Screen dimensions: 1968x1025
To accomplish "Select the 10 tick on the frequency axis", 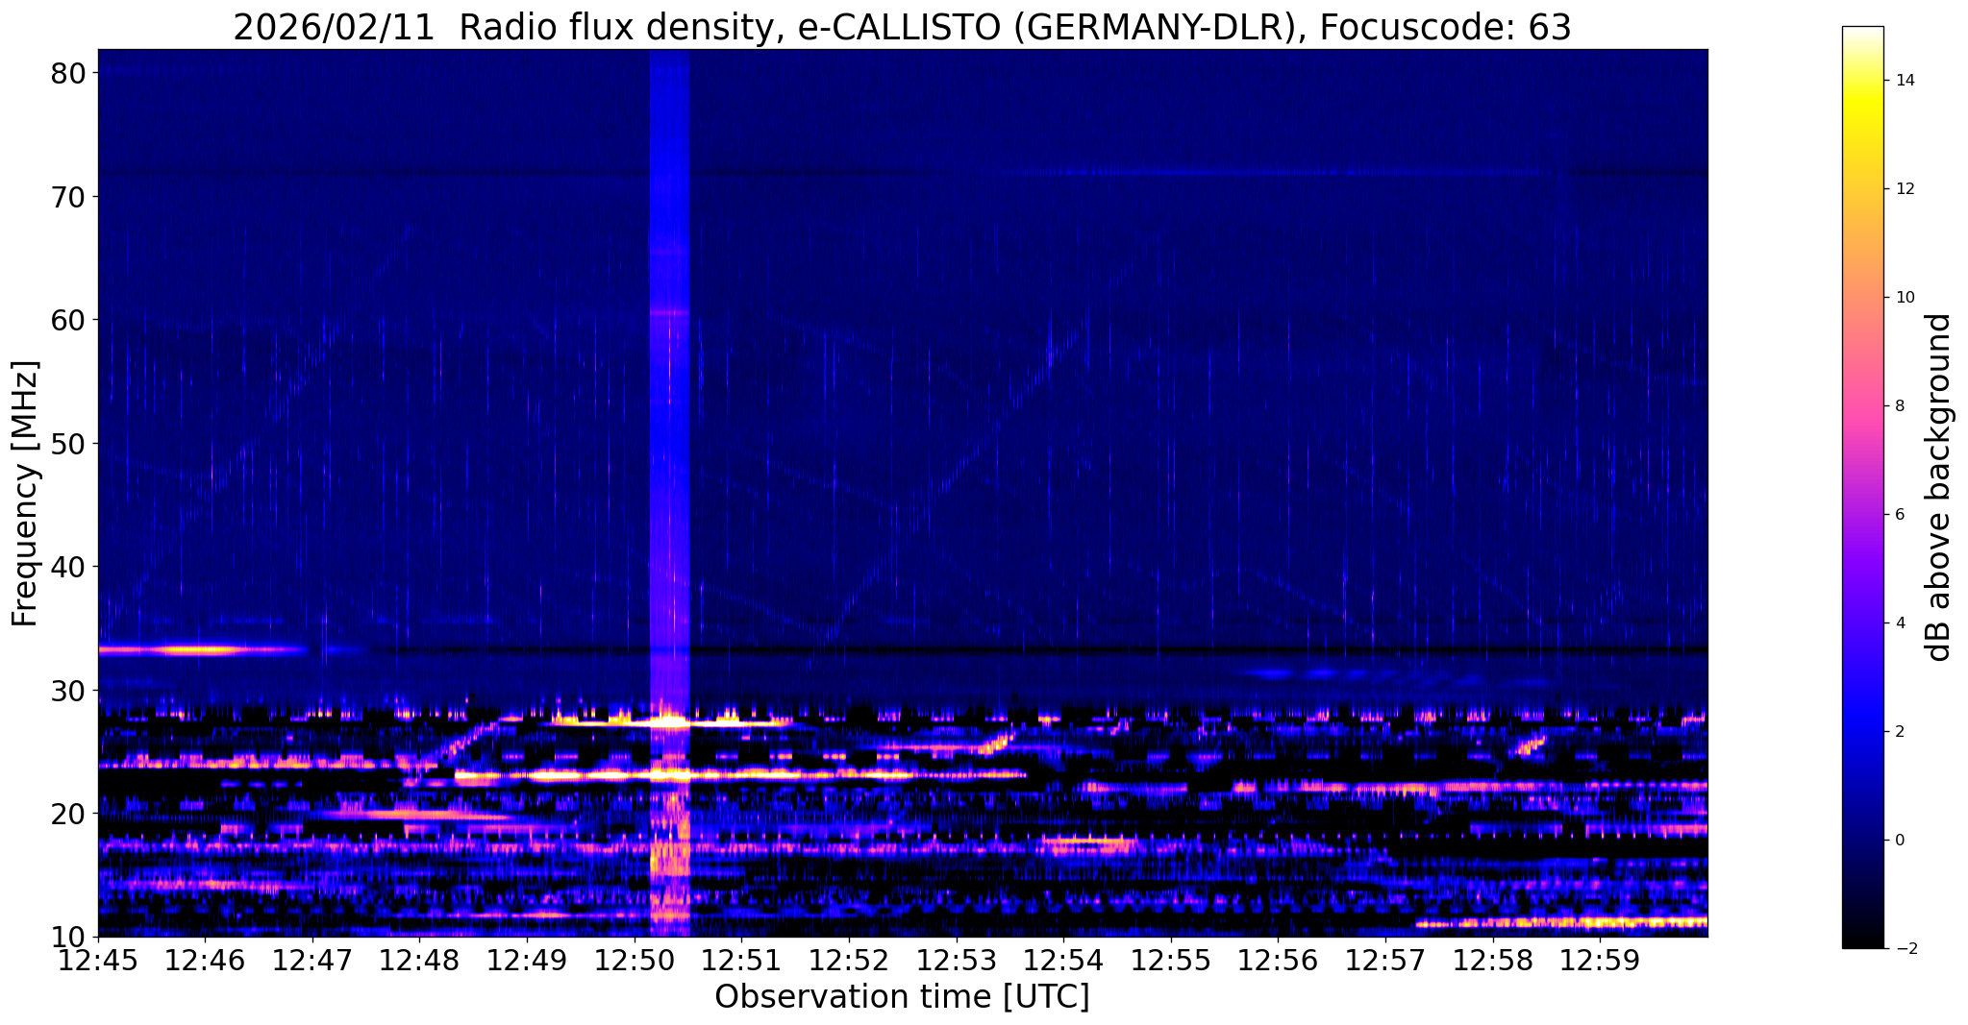I will pos(70,937).
